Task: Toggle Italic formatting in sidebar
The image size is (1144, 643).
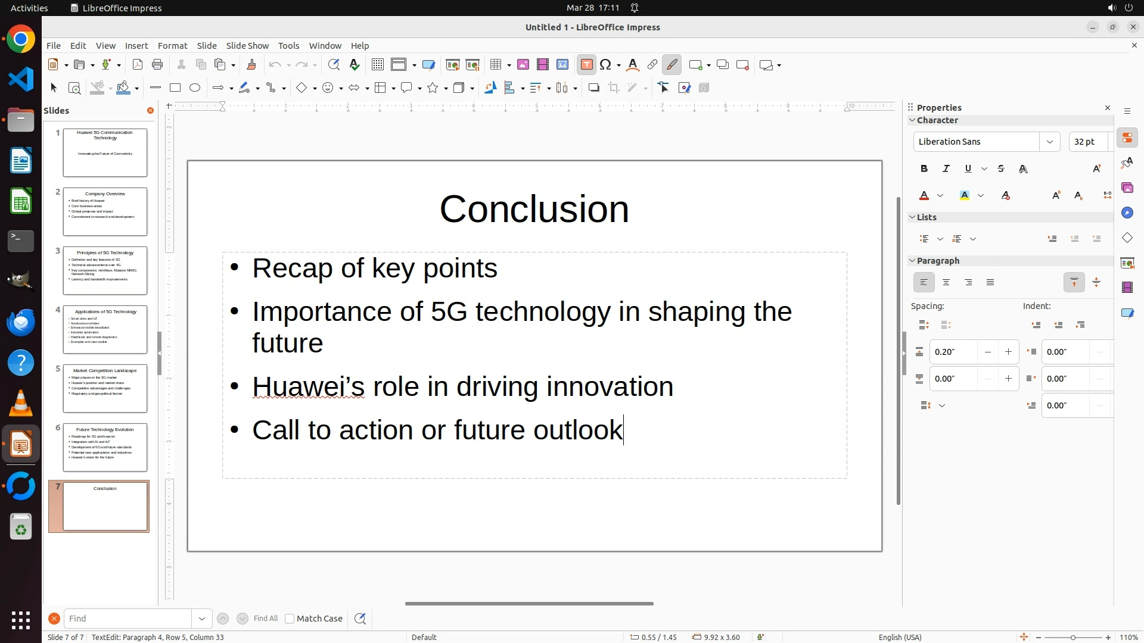Action: click(x=946, y=169)
